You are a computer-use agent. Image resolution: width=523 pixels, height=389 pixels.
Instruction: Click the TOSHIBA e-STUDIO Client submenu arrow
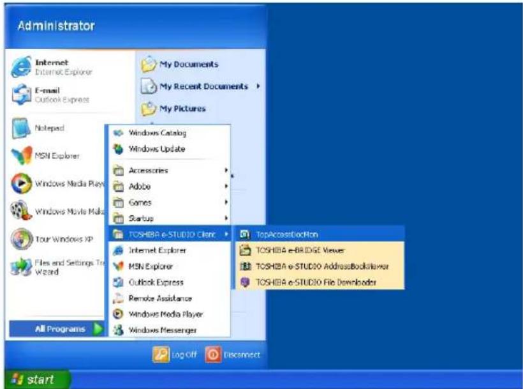pyautogui.click(x=226, y=234)
